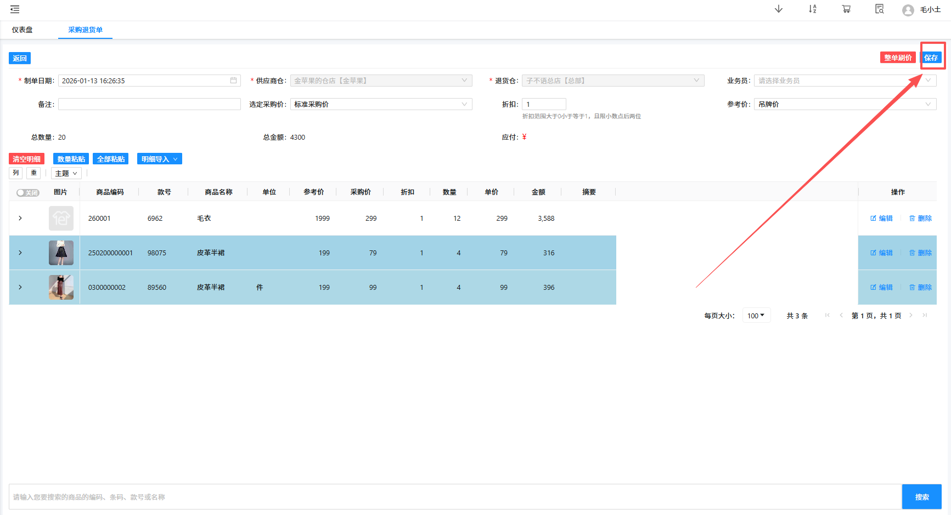
Task: Click the user avatar icon
Action: click(x=908, y=10)
